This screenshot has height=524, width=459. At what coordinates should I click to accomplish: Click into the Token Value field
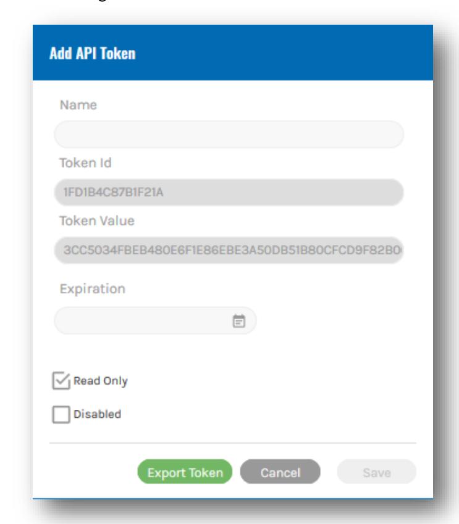coord(229,250)
